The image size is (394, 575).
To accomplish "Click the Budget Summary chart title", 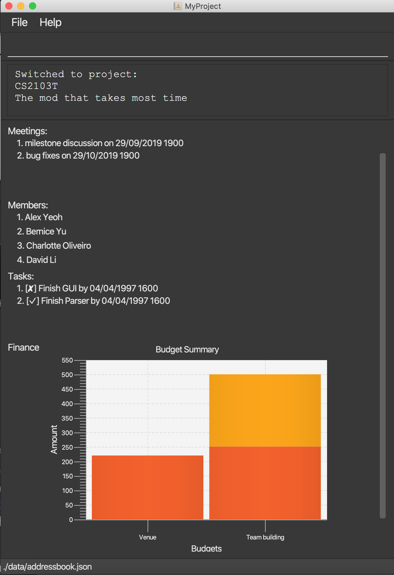I will click(187, 349).
